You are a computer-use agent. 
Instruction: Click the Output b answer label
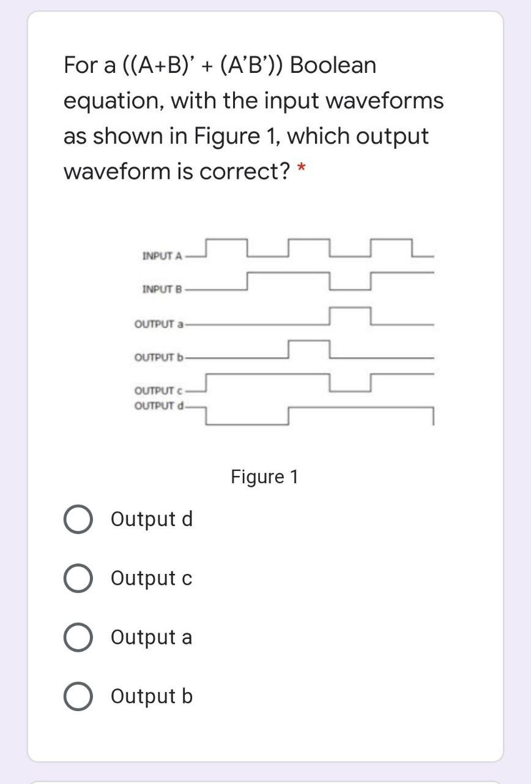coord(151,696)
